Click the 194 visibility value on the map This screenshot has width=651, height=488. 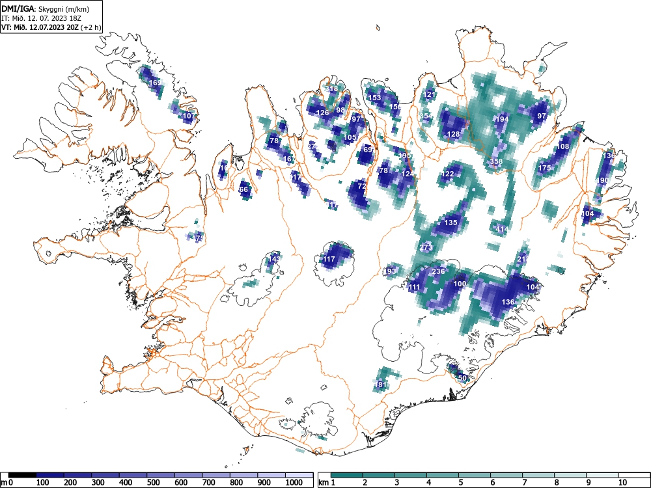[x=502, y=119]
